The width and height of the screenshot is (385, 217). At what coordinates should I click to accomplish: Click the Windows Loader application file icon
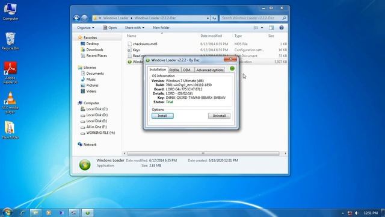pos(130,61)
